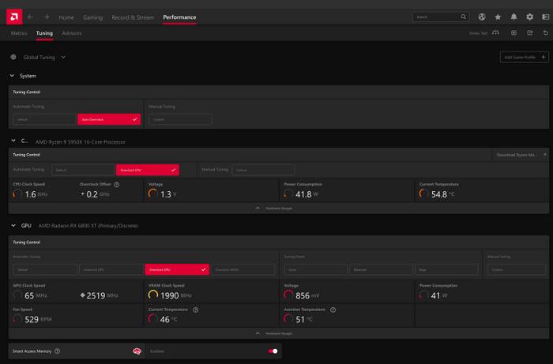Open Junction Temperature help icon
553x364 pixels.
[333, 310]
